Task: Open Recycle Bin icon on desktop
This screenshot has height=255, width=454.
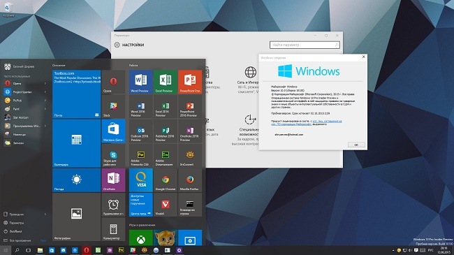Action: [8, 10]
